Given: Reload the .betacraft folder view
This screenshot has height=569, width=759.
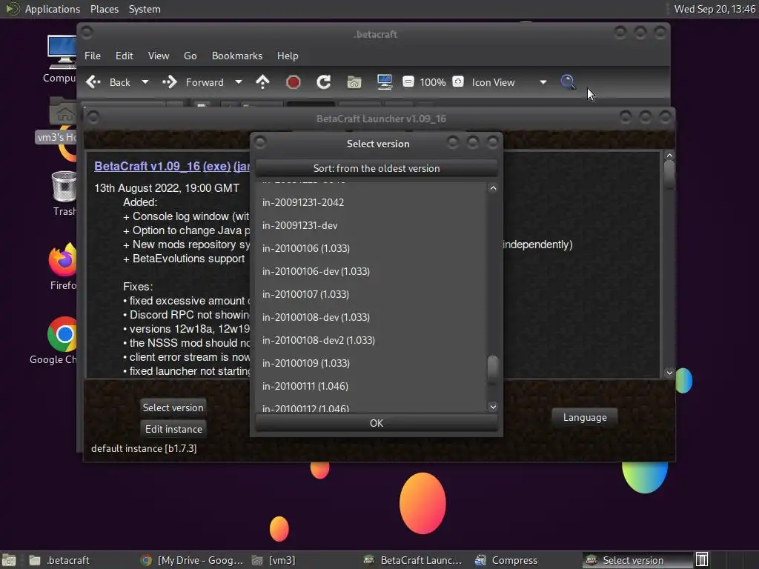Looking at the screenshot, I should [323, 82].
